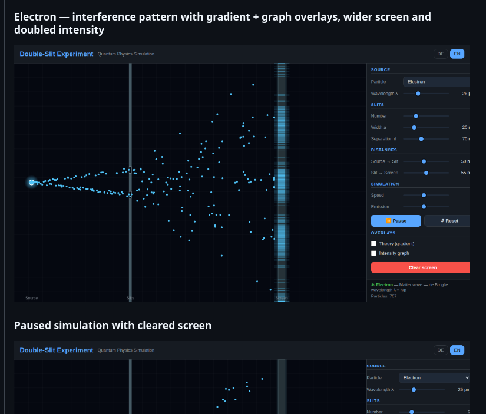Click the Slit → Screen distance slider
Image resolution: width=486 pixels, height=414 pixels.
coord(426,173)
